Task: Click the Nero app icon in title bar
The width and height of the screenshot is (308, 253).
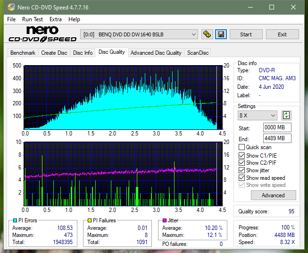Action: [11, 7]
